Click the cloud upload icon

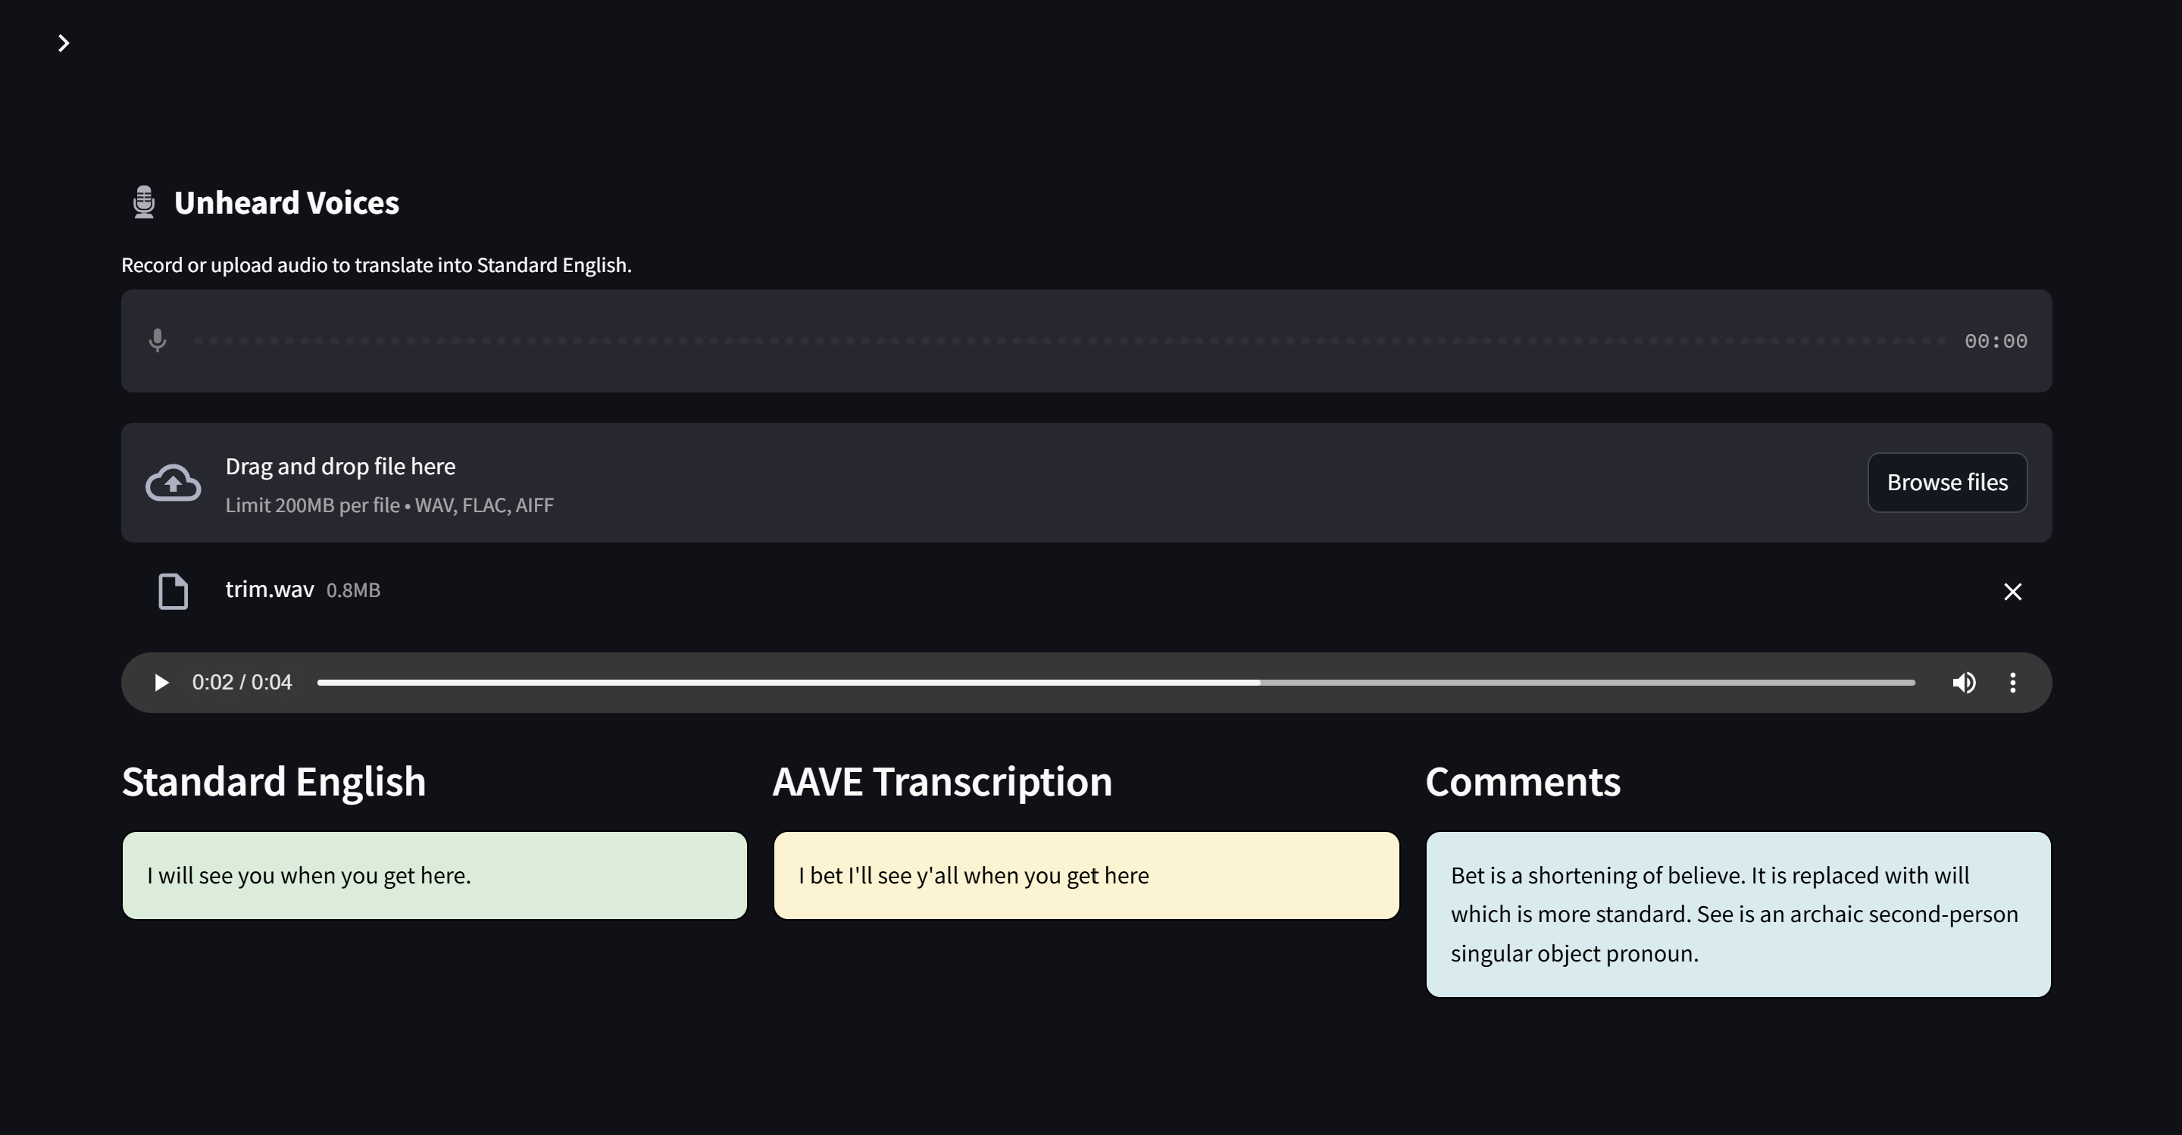(x=173, y=483)
